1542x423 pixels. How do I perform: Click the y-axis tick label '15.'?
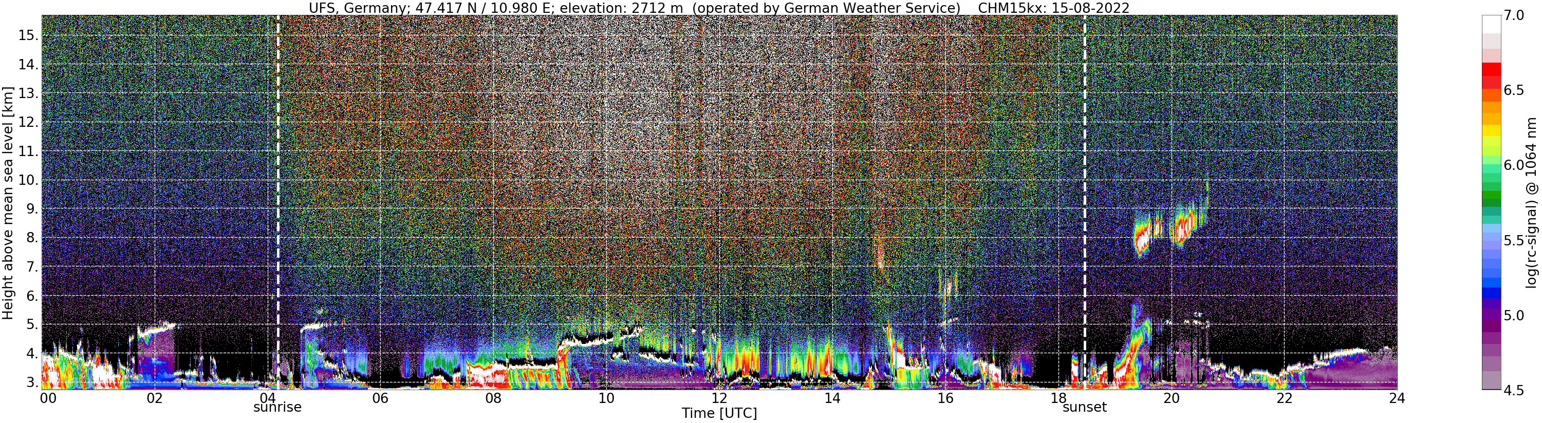coord(28,35)
